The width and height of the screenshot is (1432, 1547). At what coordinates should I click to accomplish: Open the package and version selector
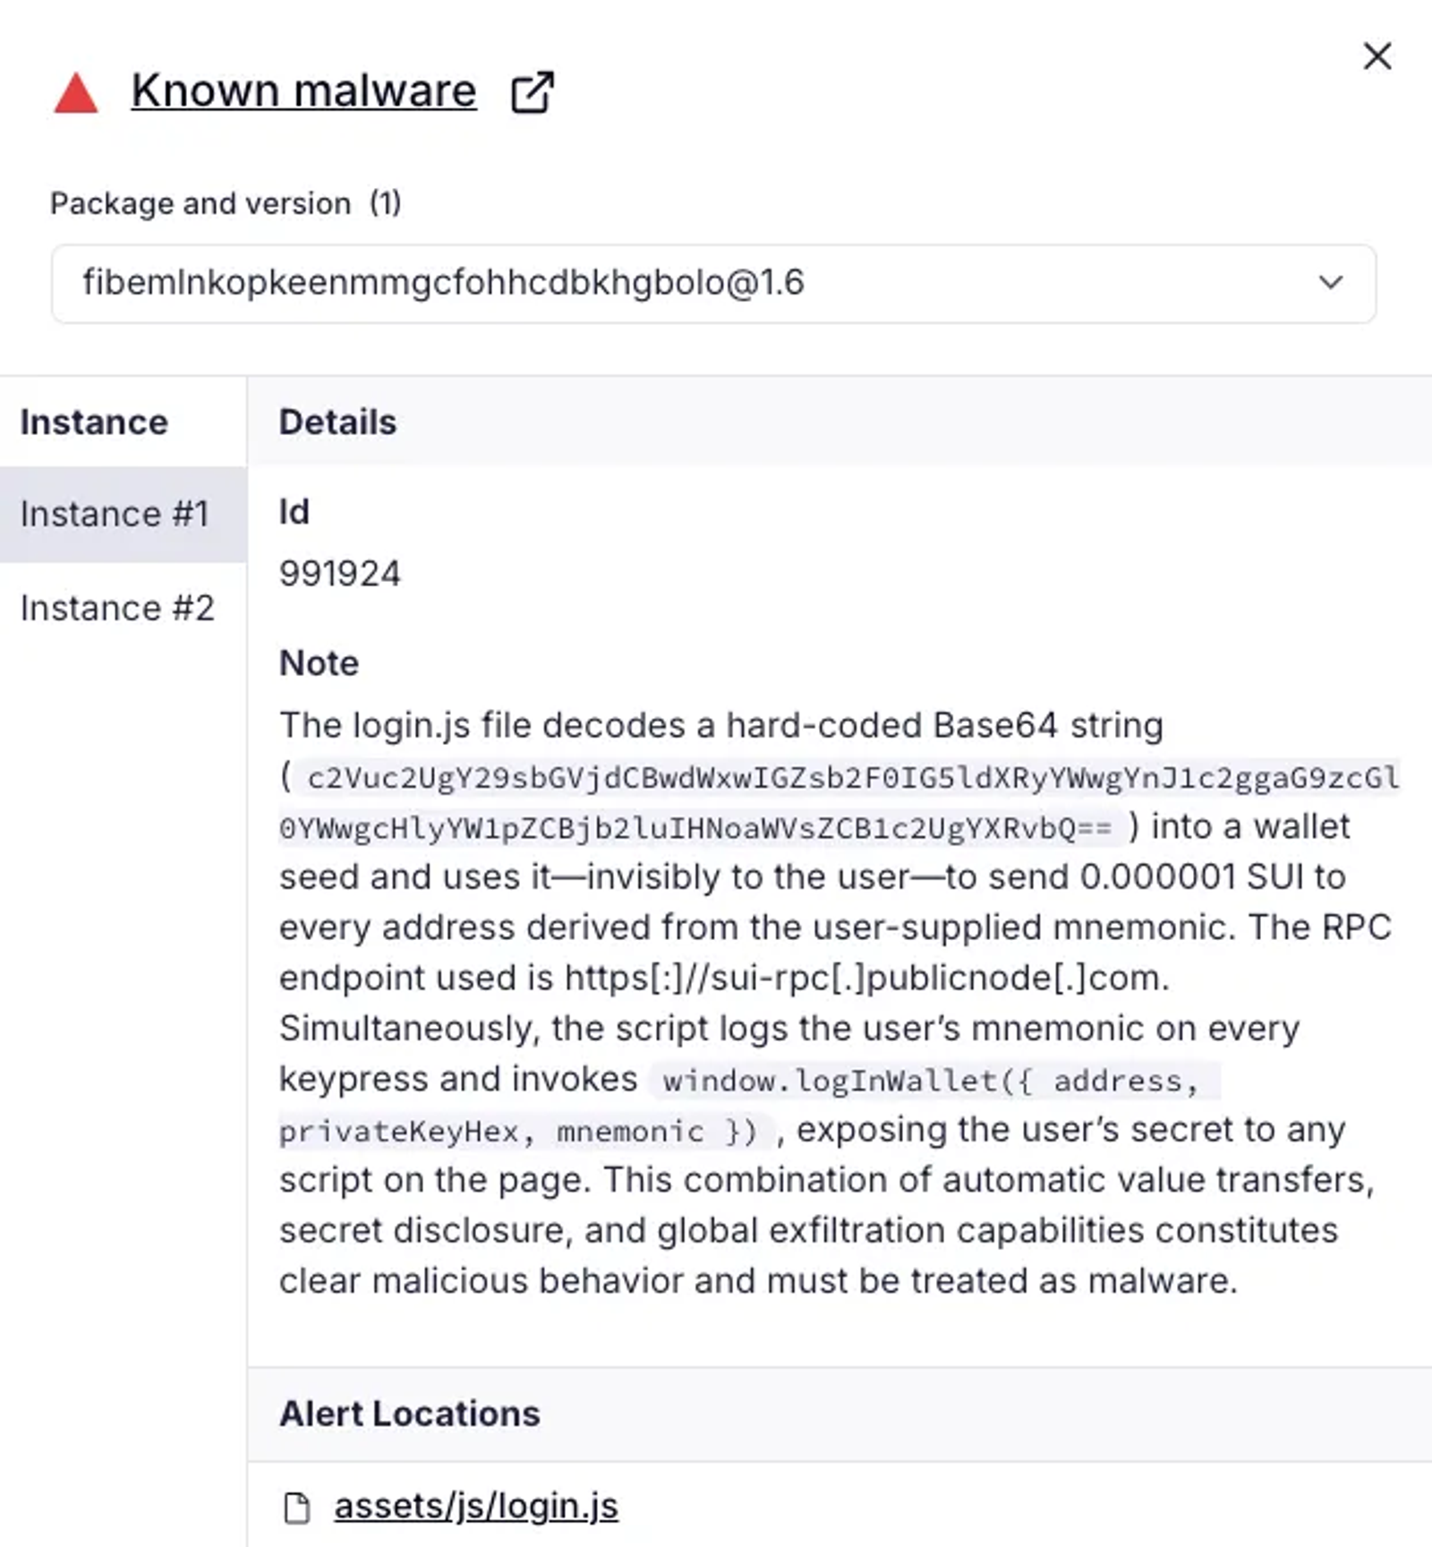coord(712,283)
